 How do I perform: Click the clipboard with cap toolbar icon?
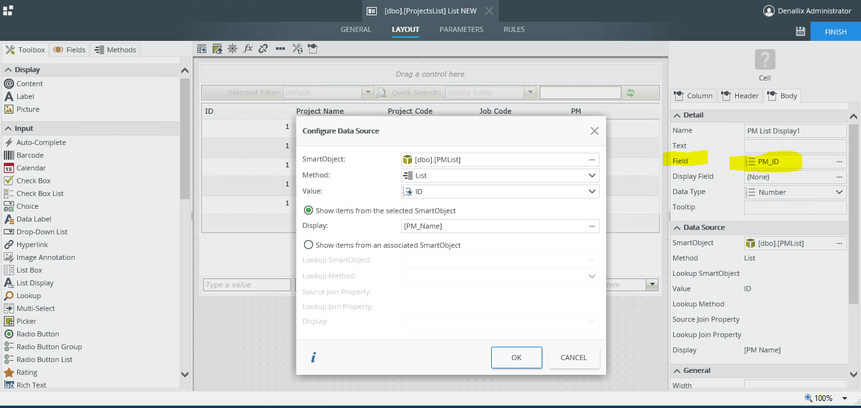pyautogui.click(x=312, y=49)
